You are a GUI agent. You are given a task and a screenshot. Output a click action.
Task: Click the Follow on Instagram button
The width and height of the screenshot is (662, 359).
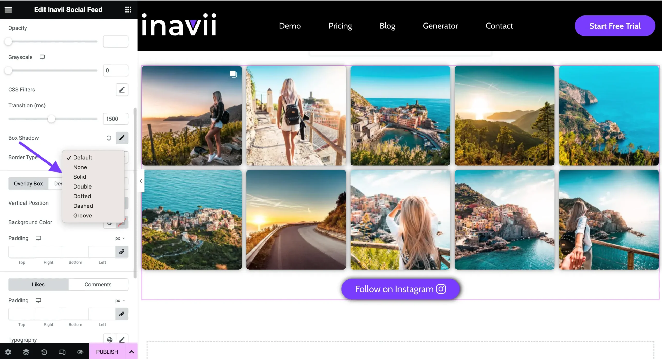tap(400, 289)
